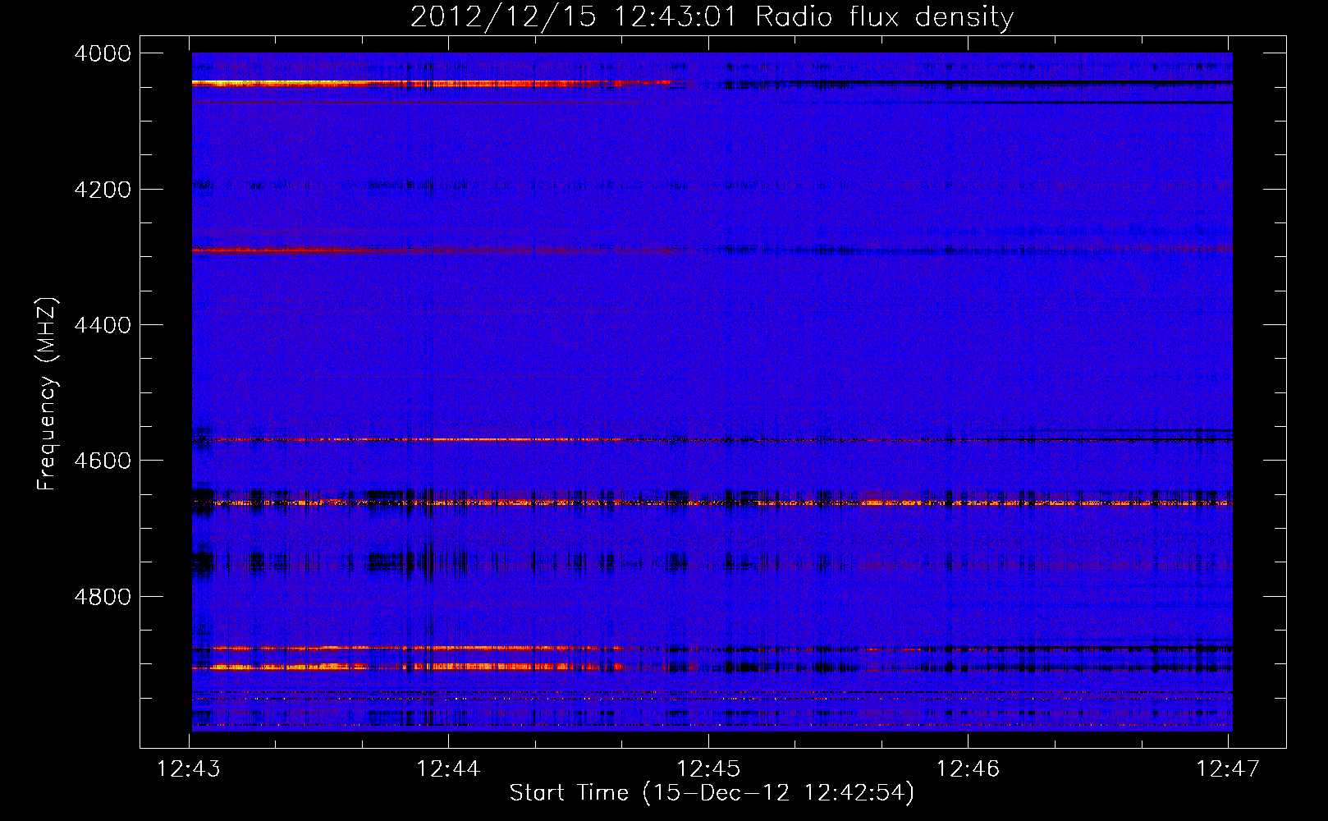Select the '4400' frequency axis label
The height and width of the screenshot is (821, 1328).
pos(103,325)
